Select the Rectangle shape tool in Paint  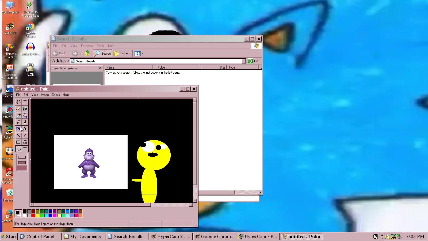pyautogui.click(x=18, y=142)
